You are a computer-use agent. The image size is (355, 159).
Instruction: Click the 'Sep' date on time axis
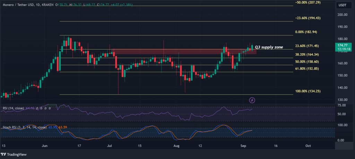[243, 146]
